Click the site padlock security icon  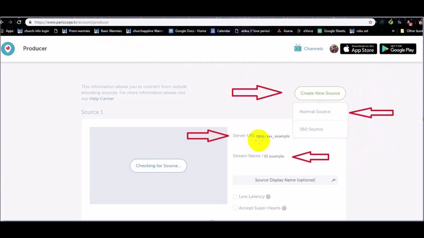pos(30,22)
